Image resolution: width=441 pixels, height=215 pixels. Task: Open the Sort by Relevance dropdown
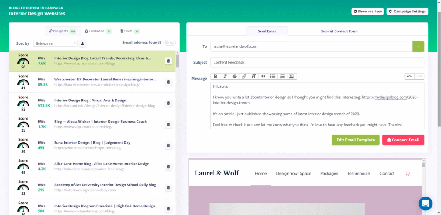tap(55, 43)
